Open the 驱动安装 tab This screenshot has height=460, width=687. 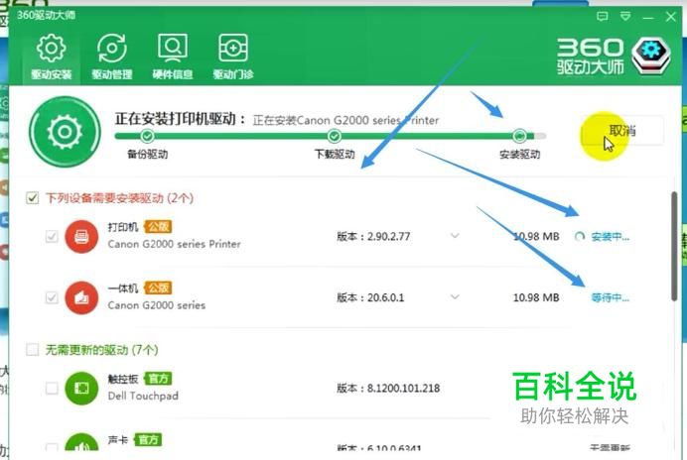click(x=52, y=57)
